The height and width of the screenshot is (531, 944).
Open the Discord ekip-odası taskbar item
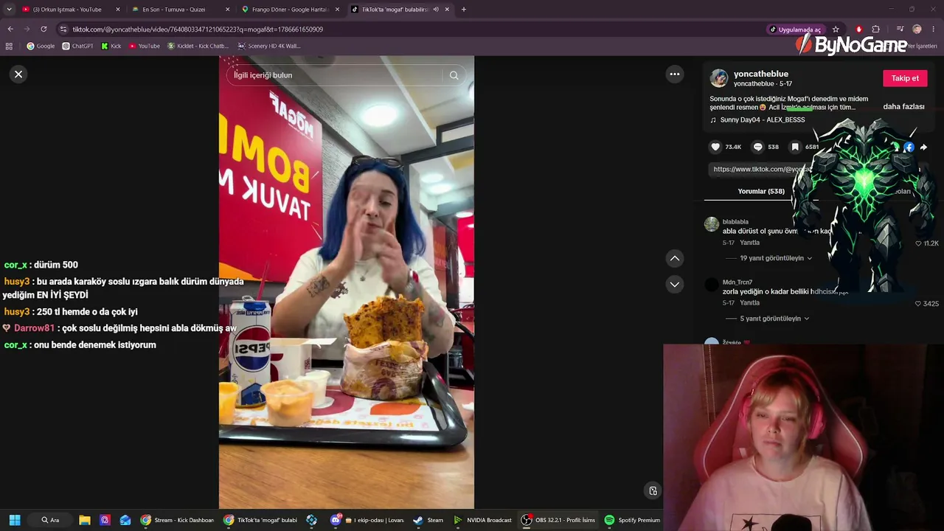[368, 520]
